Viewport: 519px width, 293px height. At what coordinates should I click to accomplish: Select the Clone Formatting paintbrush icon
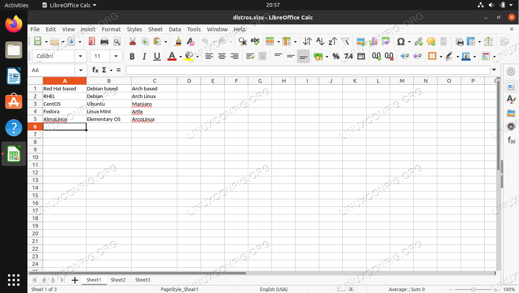click(x=178, y=42)
